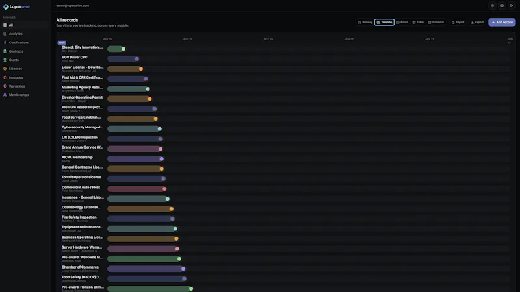Click the Crane Annual Service pink end dot
520x292 pixels.
(161, 149)
